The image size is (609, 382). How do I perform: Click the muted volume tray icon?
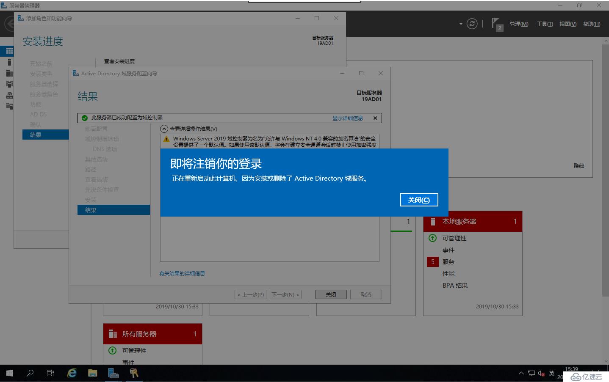541,373
